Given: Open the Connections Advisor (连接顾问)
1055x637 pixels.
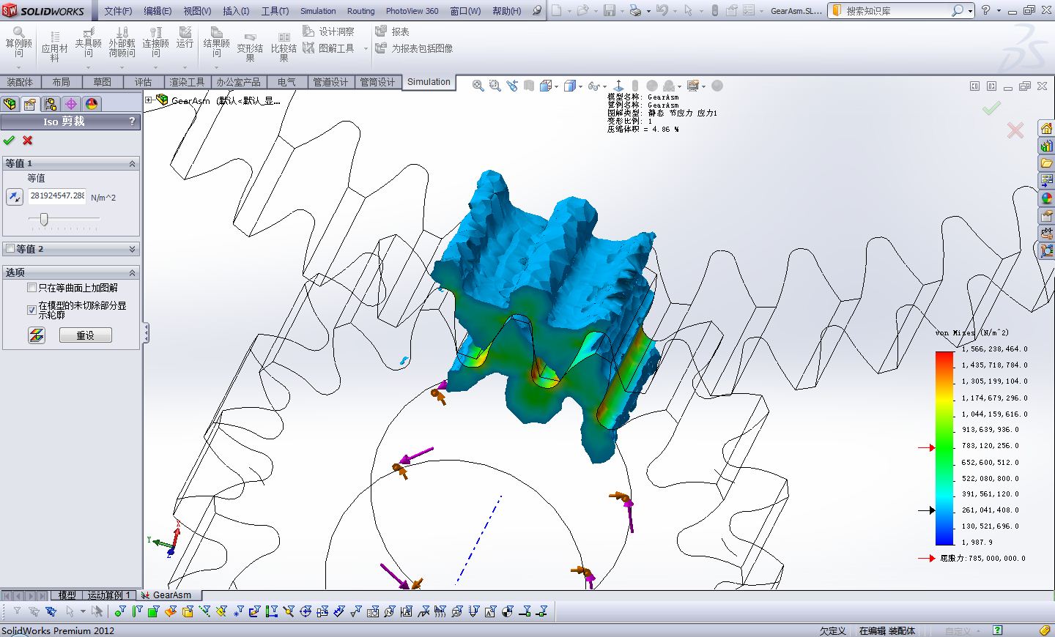Looking at the screenshot, I should point(155,42).
